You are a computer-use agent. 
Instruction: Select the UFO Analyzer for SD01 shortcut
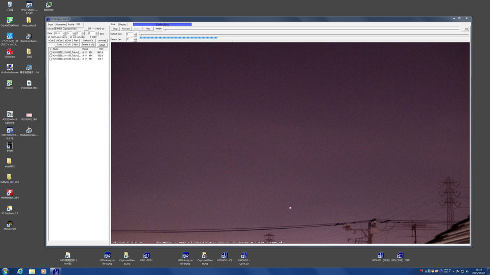click(107, 259)
